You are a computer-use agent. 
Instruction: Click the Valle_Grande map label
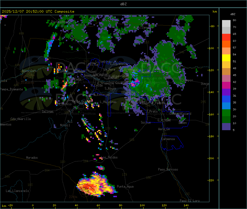pos(82,101)
